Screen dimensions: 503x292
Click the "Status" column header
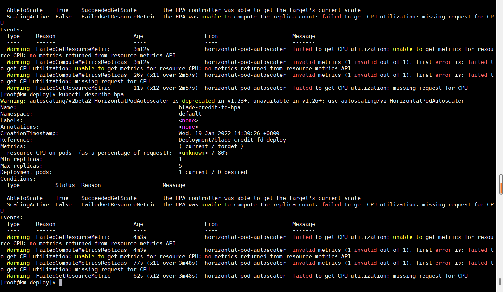tap(65, 185)
